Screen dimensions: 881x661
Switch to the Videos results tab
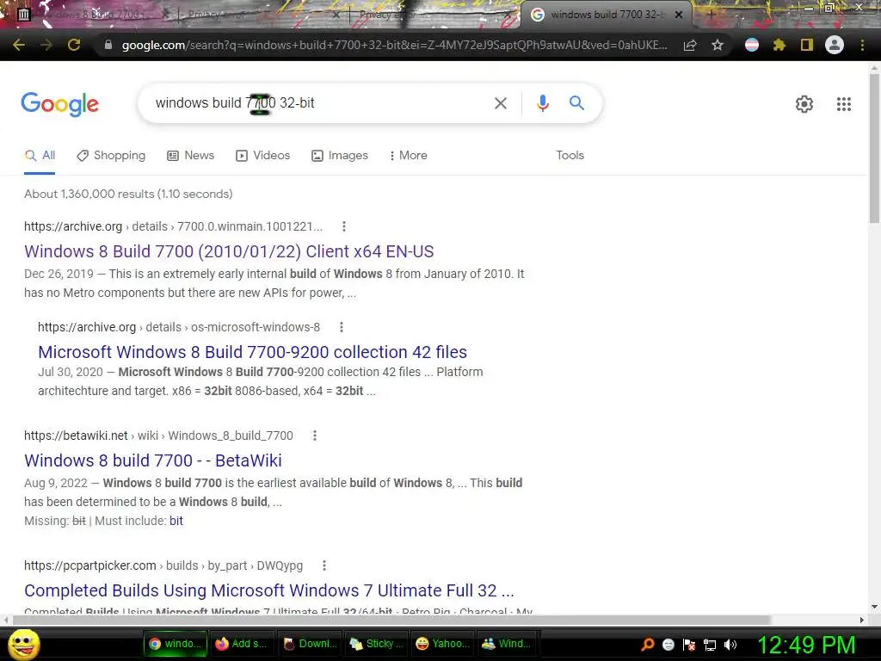[263, 156]
